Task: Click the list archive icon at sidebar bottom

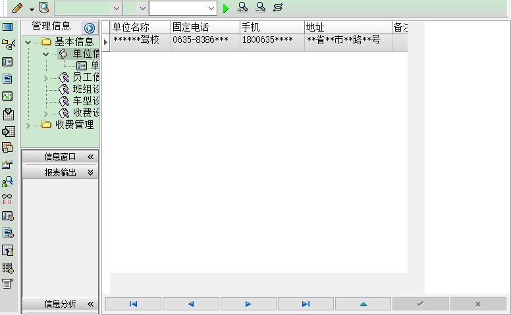Action: click(x=7, y=283)
